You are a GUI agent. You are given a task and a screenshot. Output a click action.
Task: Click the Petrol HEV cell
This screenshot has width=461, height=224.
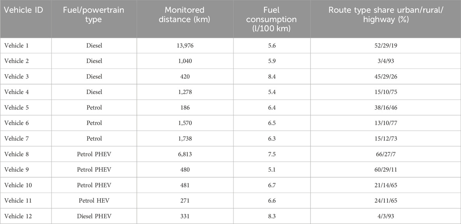(94, 201)
